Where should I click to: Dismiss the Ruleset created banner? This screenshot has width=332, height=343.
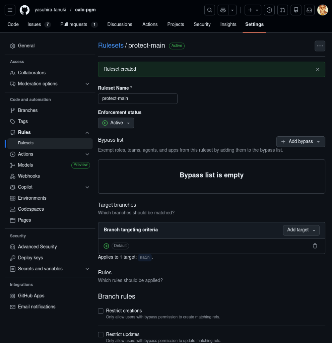318,69
